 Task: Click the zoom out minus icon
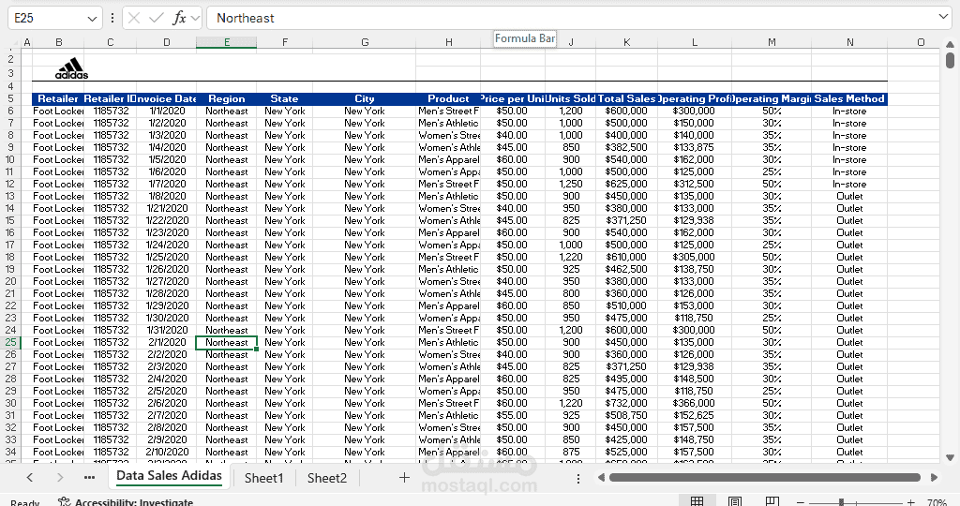[801, 502]
